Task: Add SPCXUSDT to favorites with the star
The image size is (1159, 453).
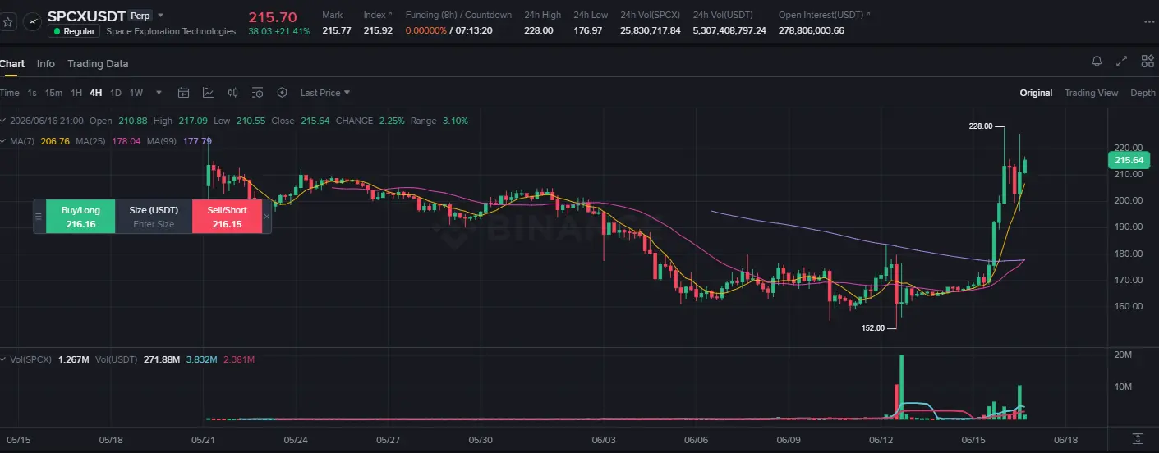Action: [8, 22]
